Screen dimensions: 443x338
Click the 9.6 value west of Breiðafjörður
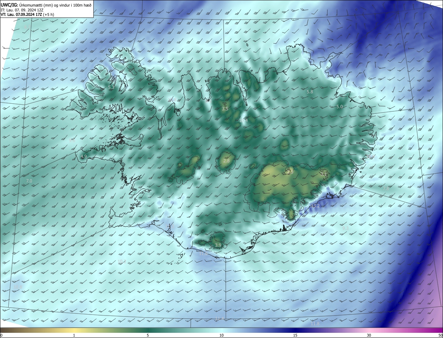(x=72, y=141)
